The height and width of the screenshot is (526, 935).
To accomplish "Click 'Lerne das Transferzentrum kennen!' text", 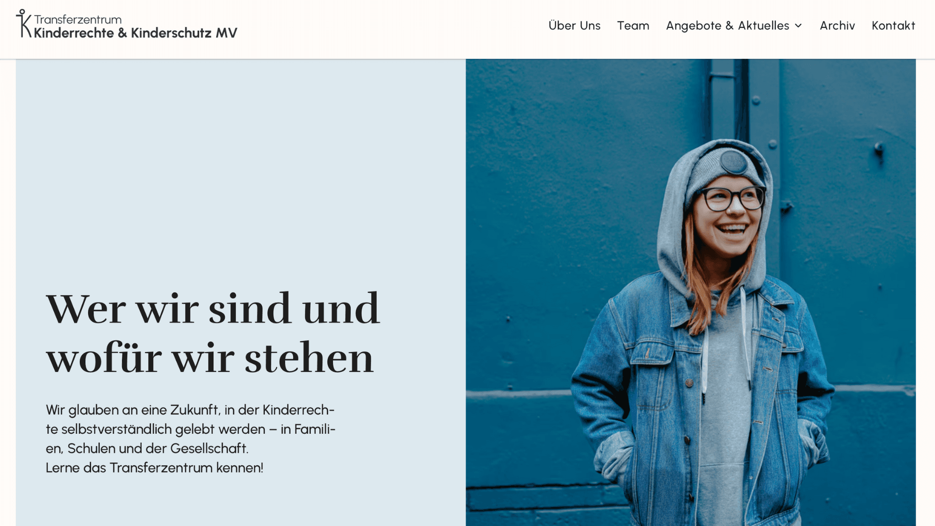I will coord(154,468).
